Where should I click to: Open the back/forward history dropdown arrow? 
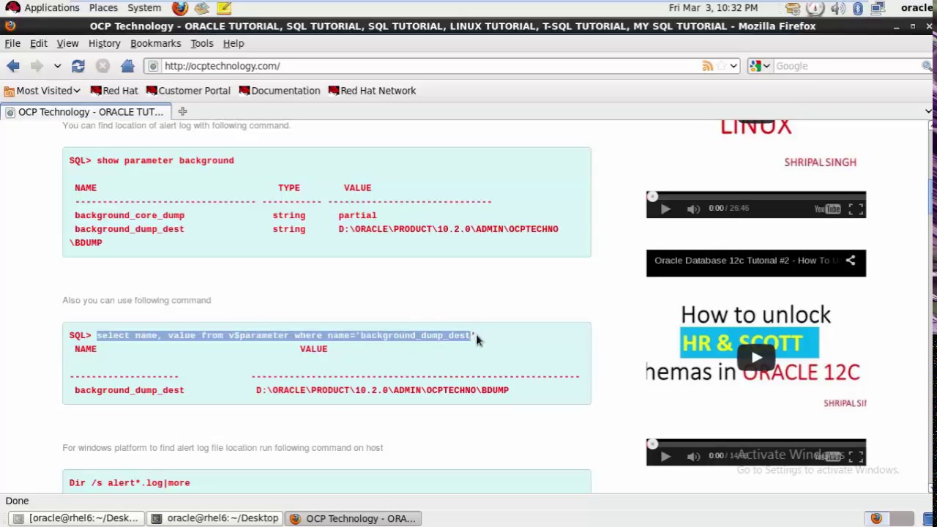[57, 66]
